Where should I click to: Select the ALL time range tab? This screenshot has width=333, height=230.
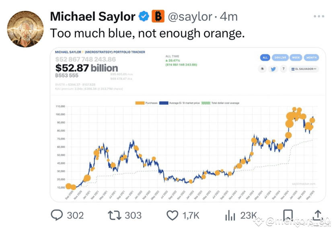pos(265,58)
